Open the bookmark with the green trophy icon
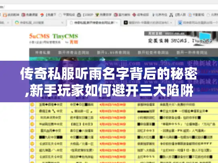 (x=104, y=15)
